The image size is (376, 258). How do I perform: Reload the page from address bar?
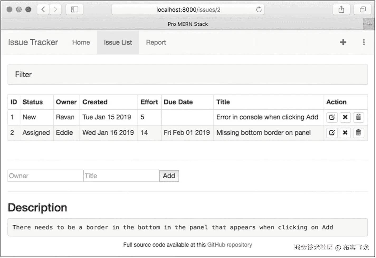pyautogui.click(x=259, y=10)
